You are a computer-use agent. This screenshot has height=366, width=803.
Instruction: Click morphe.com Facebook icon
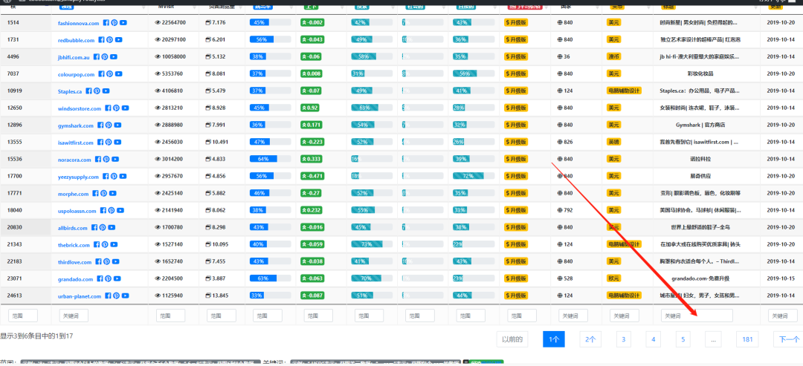pyautogui.click(x=95, y=194)
